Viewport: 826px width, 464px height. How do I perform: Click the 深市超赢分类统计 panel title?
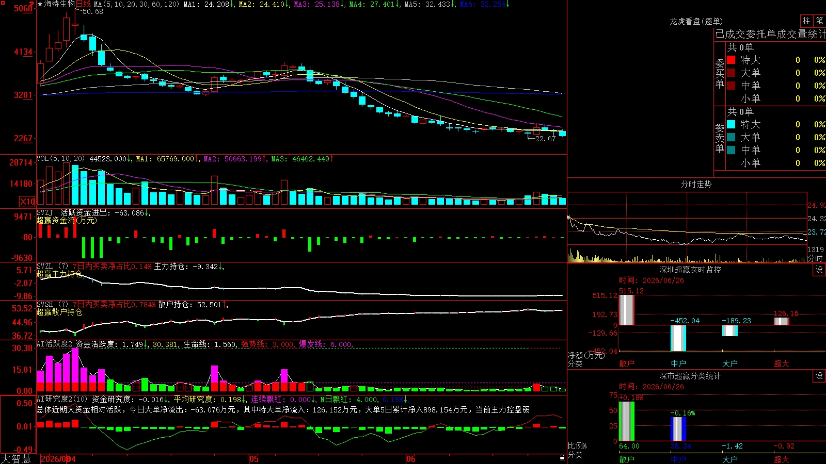pyautogui.click(x=690, y=376)
